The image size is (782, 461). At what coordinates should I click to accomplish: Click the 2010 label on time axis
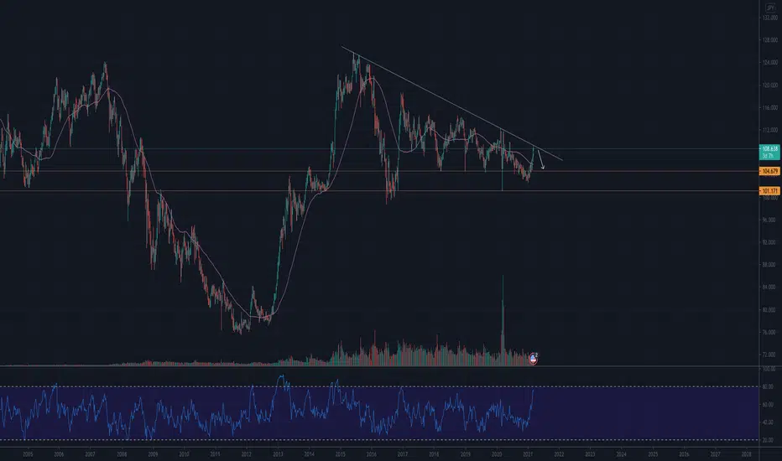[x=184, y=454]
